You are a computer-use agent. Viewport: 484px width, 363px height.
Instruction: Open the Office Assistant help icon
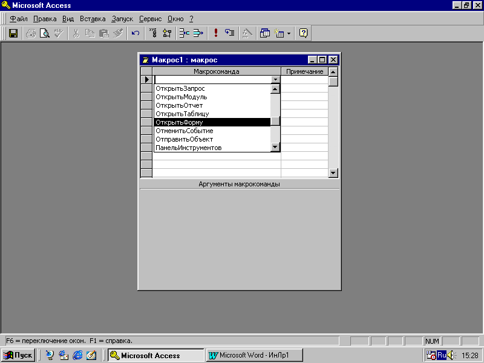304,33
